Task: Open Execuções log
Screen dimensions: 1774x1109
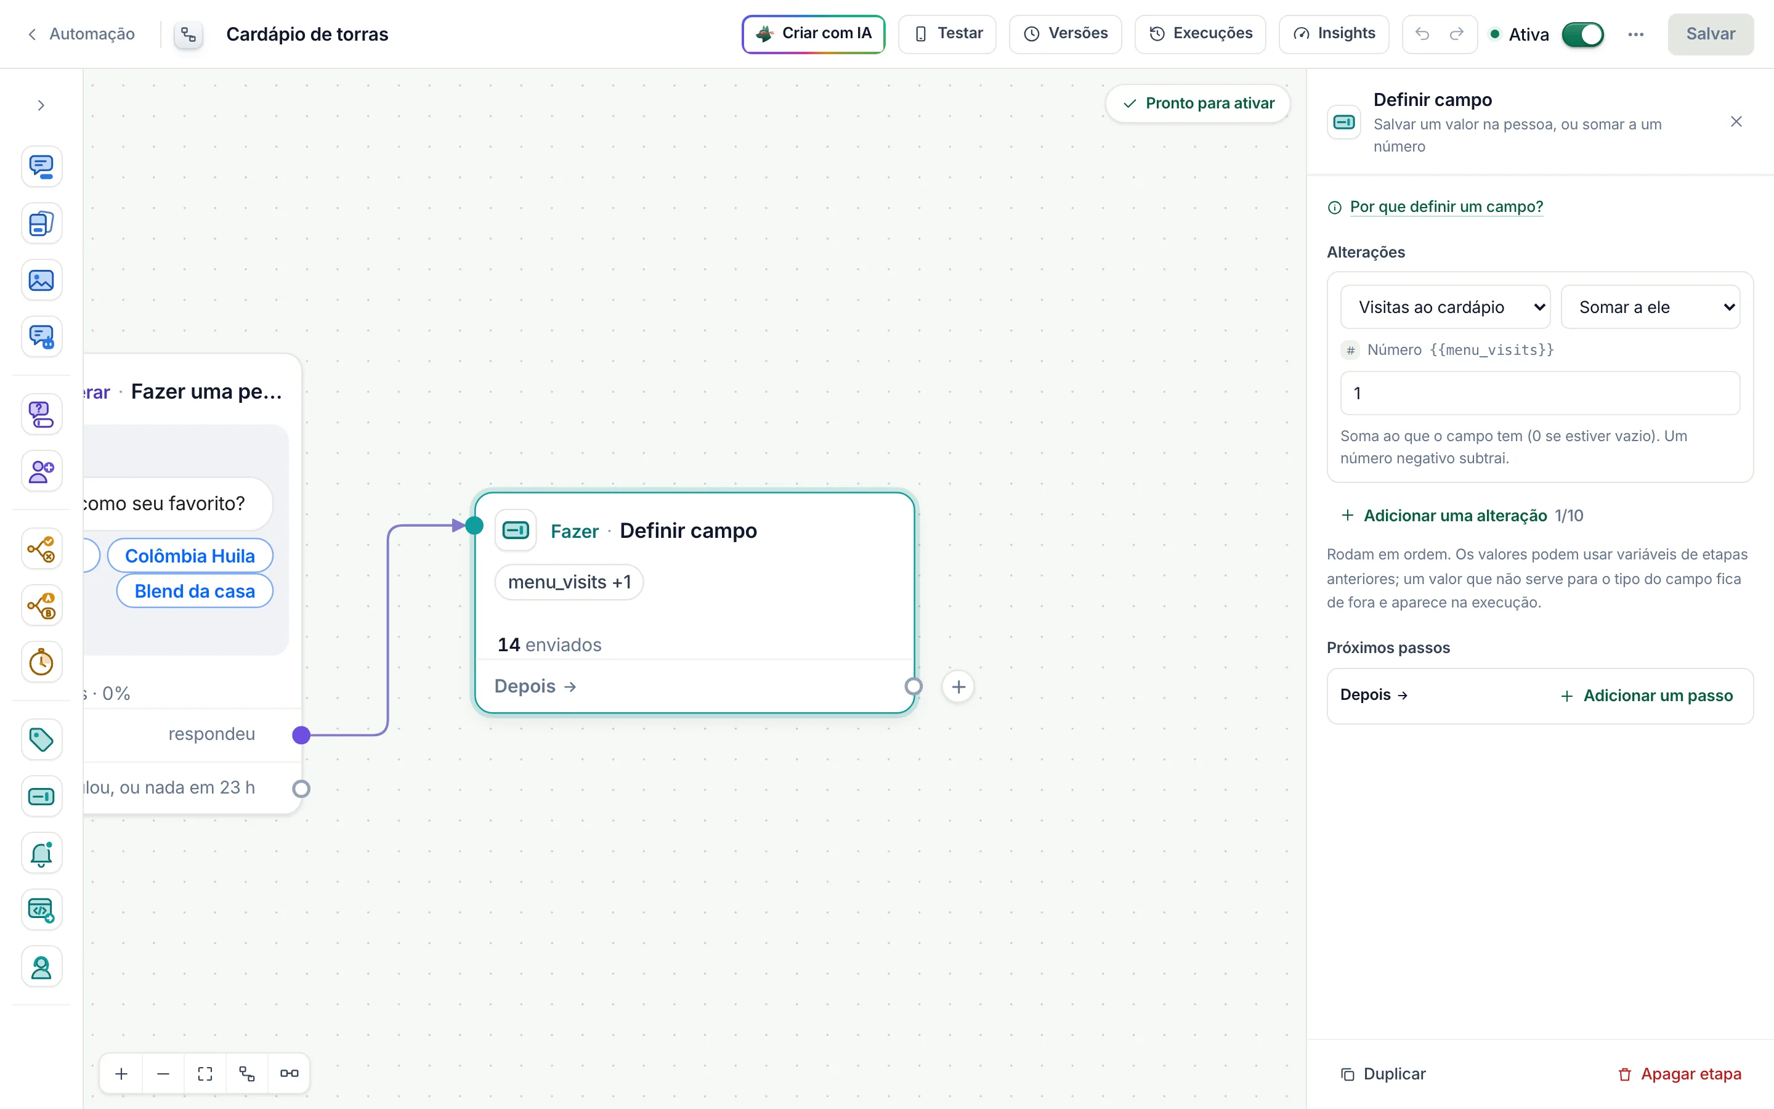Action: coord(1200,34)
